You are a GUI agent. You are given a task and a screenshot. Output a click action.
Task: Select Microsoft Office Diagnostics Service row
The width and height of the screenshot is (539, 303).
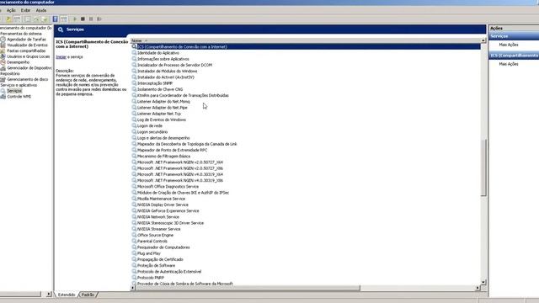(x=168, y=187)
